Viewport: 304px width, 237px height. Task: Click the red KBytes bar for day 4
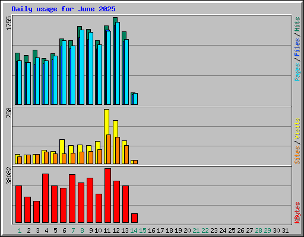tap(45, 198)
